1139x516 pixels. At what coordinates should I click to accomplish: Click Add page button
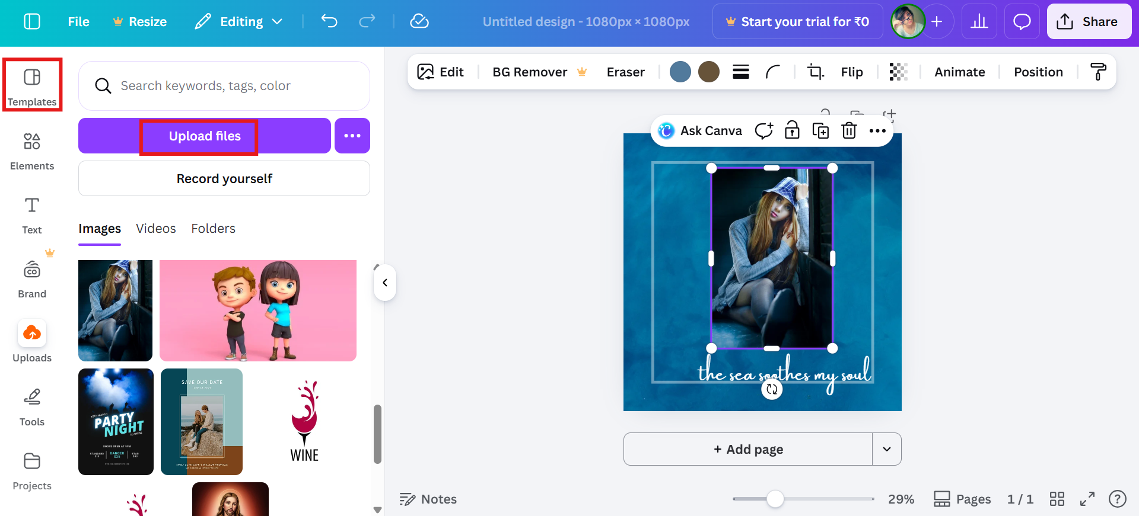point(748,449)
